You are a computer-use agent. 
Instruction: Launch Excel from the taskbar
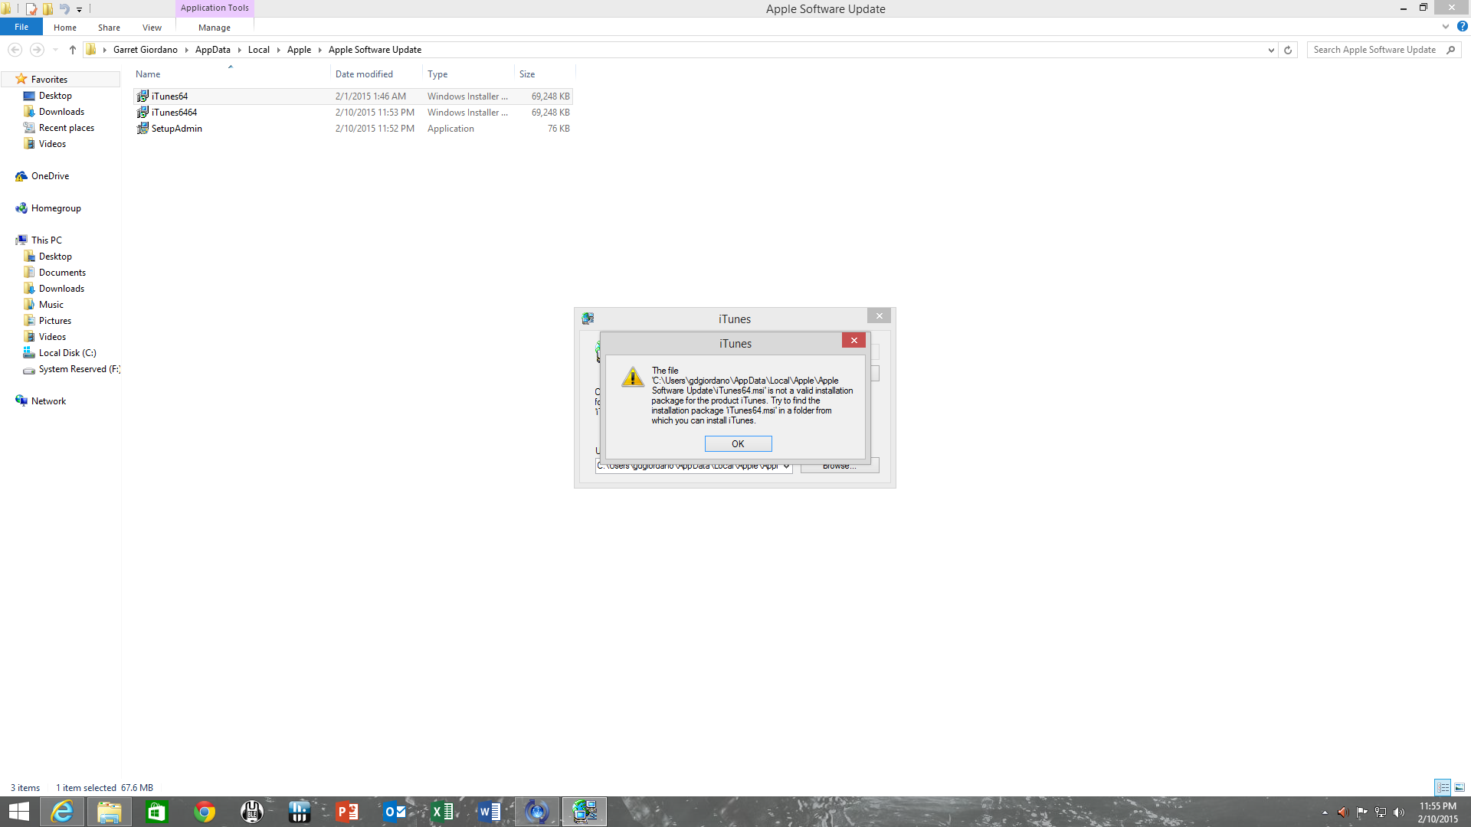coord(442,812)
